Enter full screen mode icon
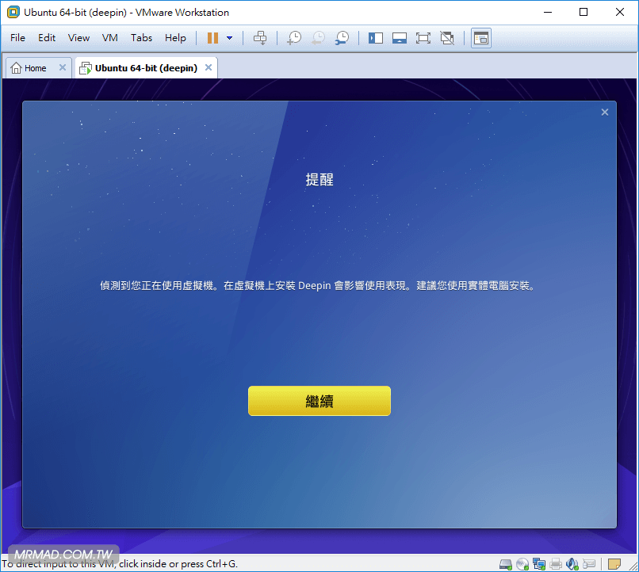639x572 pixels. point(423,38)
